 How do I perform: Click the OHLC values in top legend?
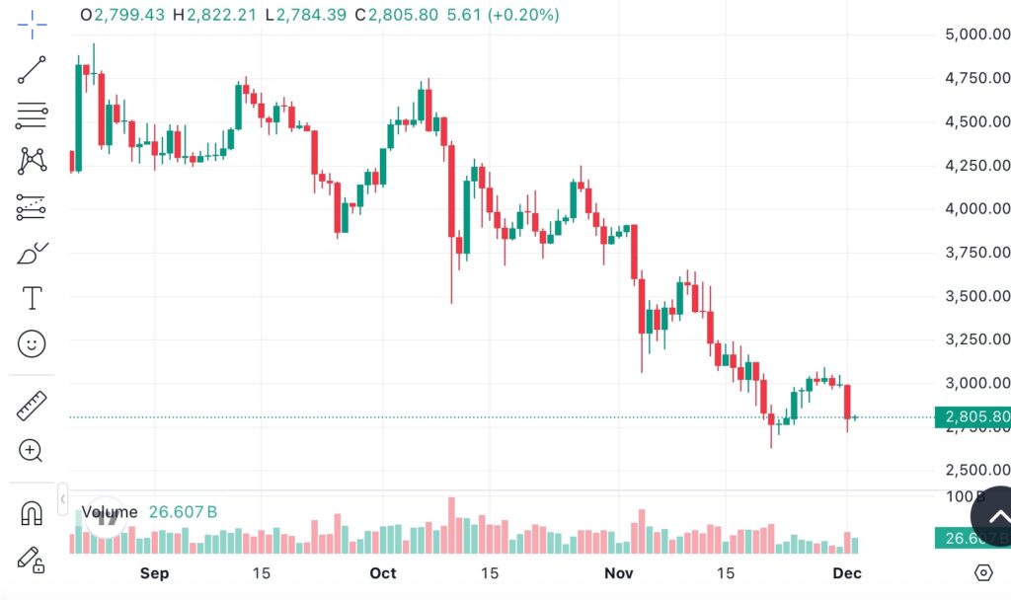(x=316, y=17)
